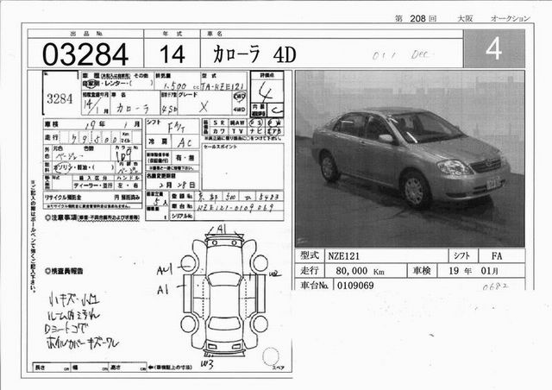This screenshot has width=552, height=390.
Task: Click the handwritten type TA-NZE121
Action: 224,85
